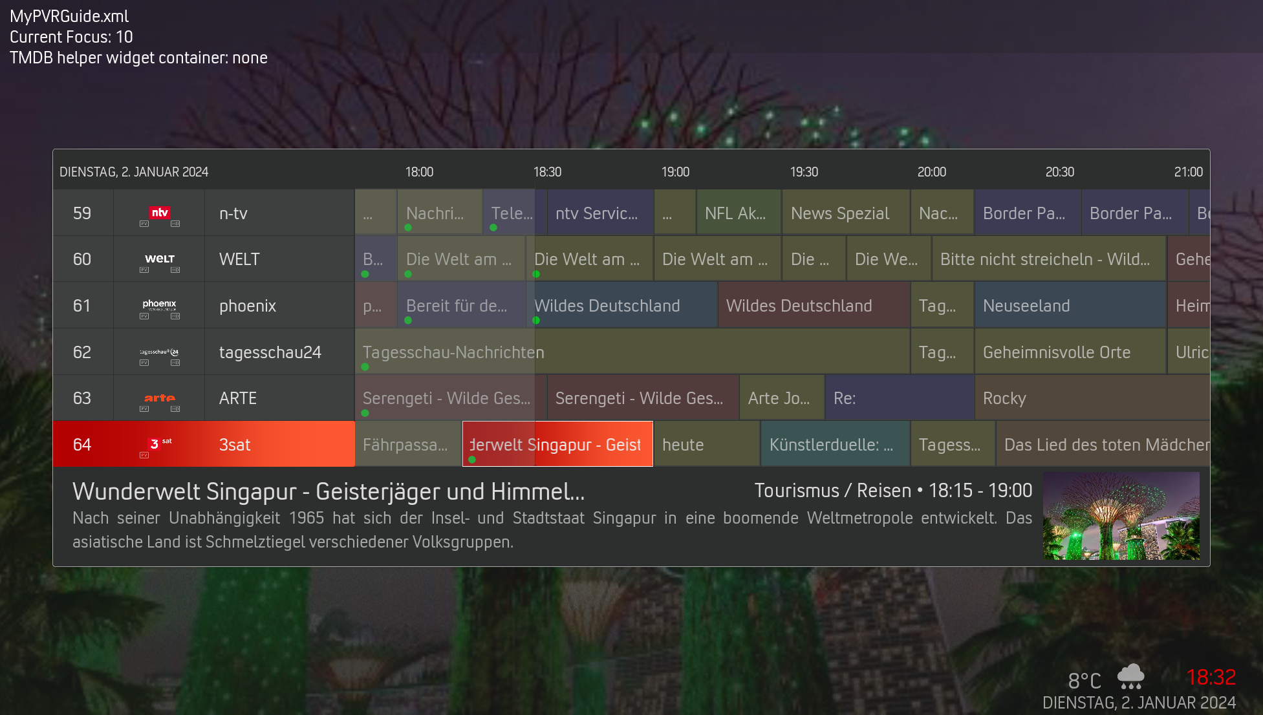The height and width of the screenshot is (715, 1263).
Task: Open News Spezial on n-tv
Action: (x=846, y=213)
